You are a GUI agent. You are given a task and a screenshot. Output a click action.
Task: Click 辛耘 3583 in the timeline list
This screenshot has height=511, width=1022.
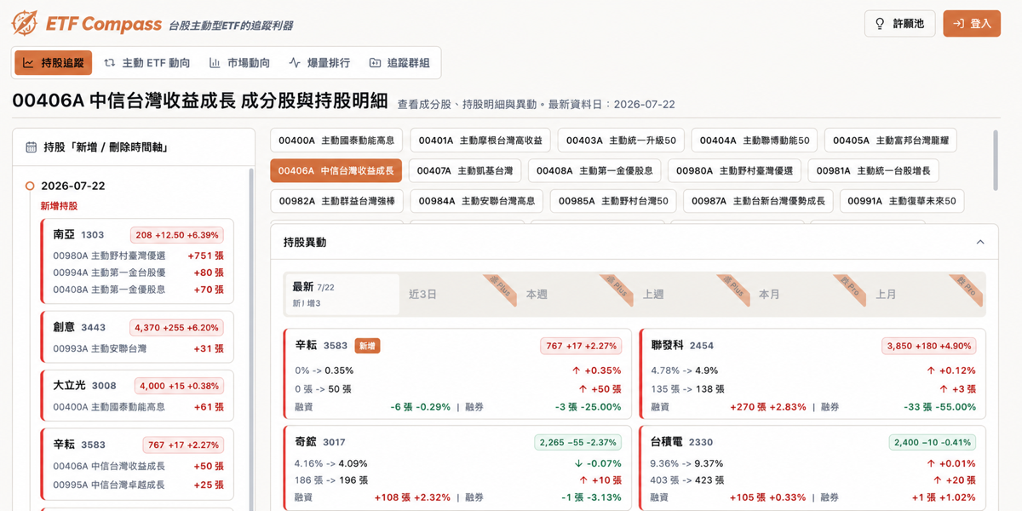[x=137, y=464]
